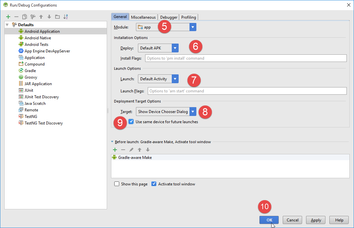Click the pencil edit icon under Before launch

(x=131, y=150)
